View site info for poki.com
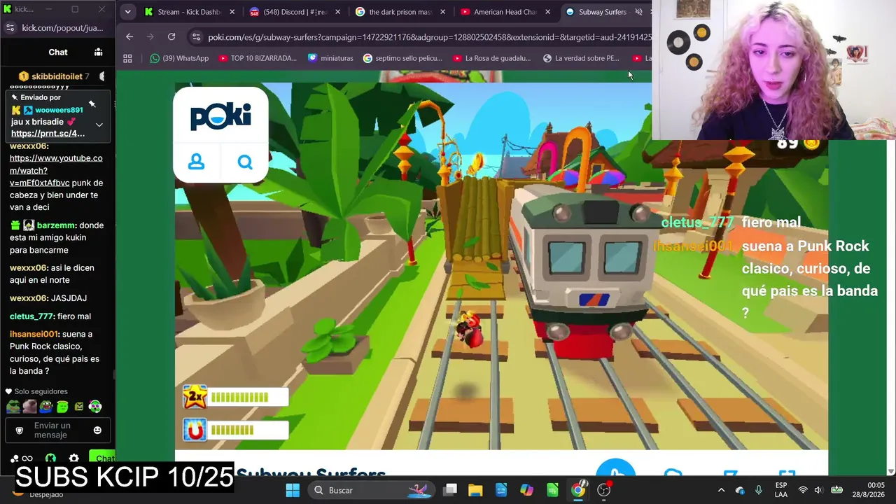 pyautogui.click(x=196, y=36)
